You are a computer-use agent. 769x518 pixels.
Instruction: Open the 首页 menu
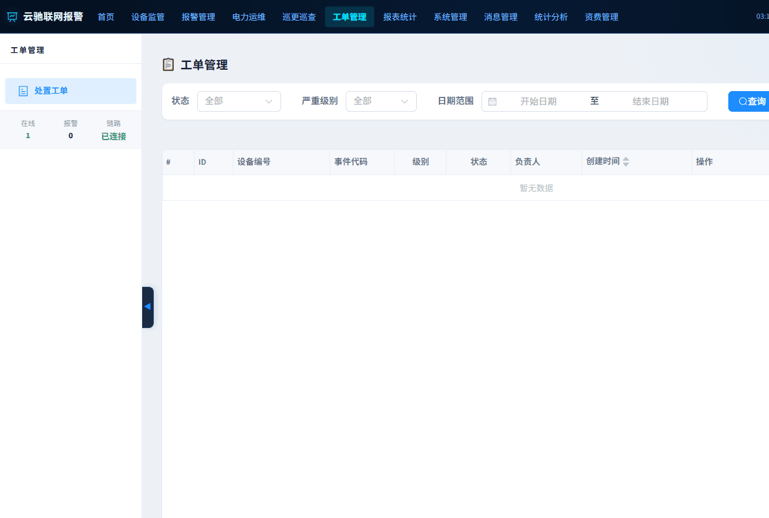[106, 17]
